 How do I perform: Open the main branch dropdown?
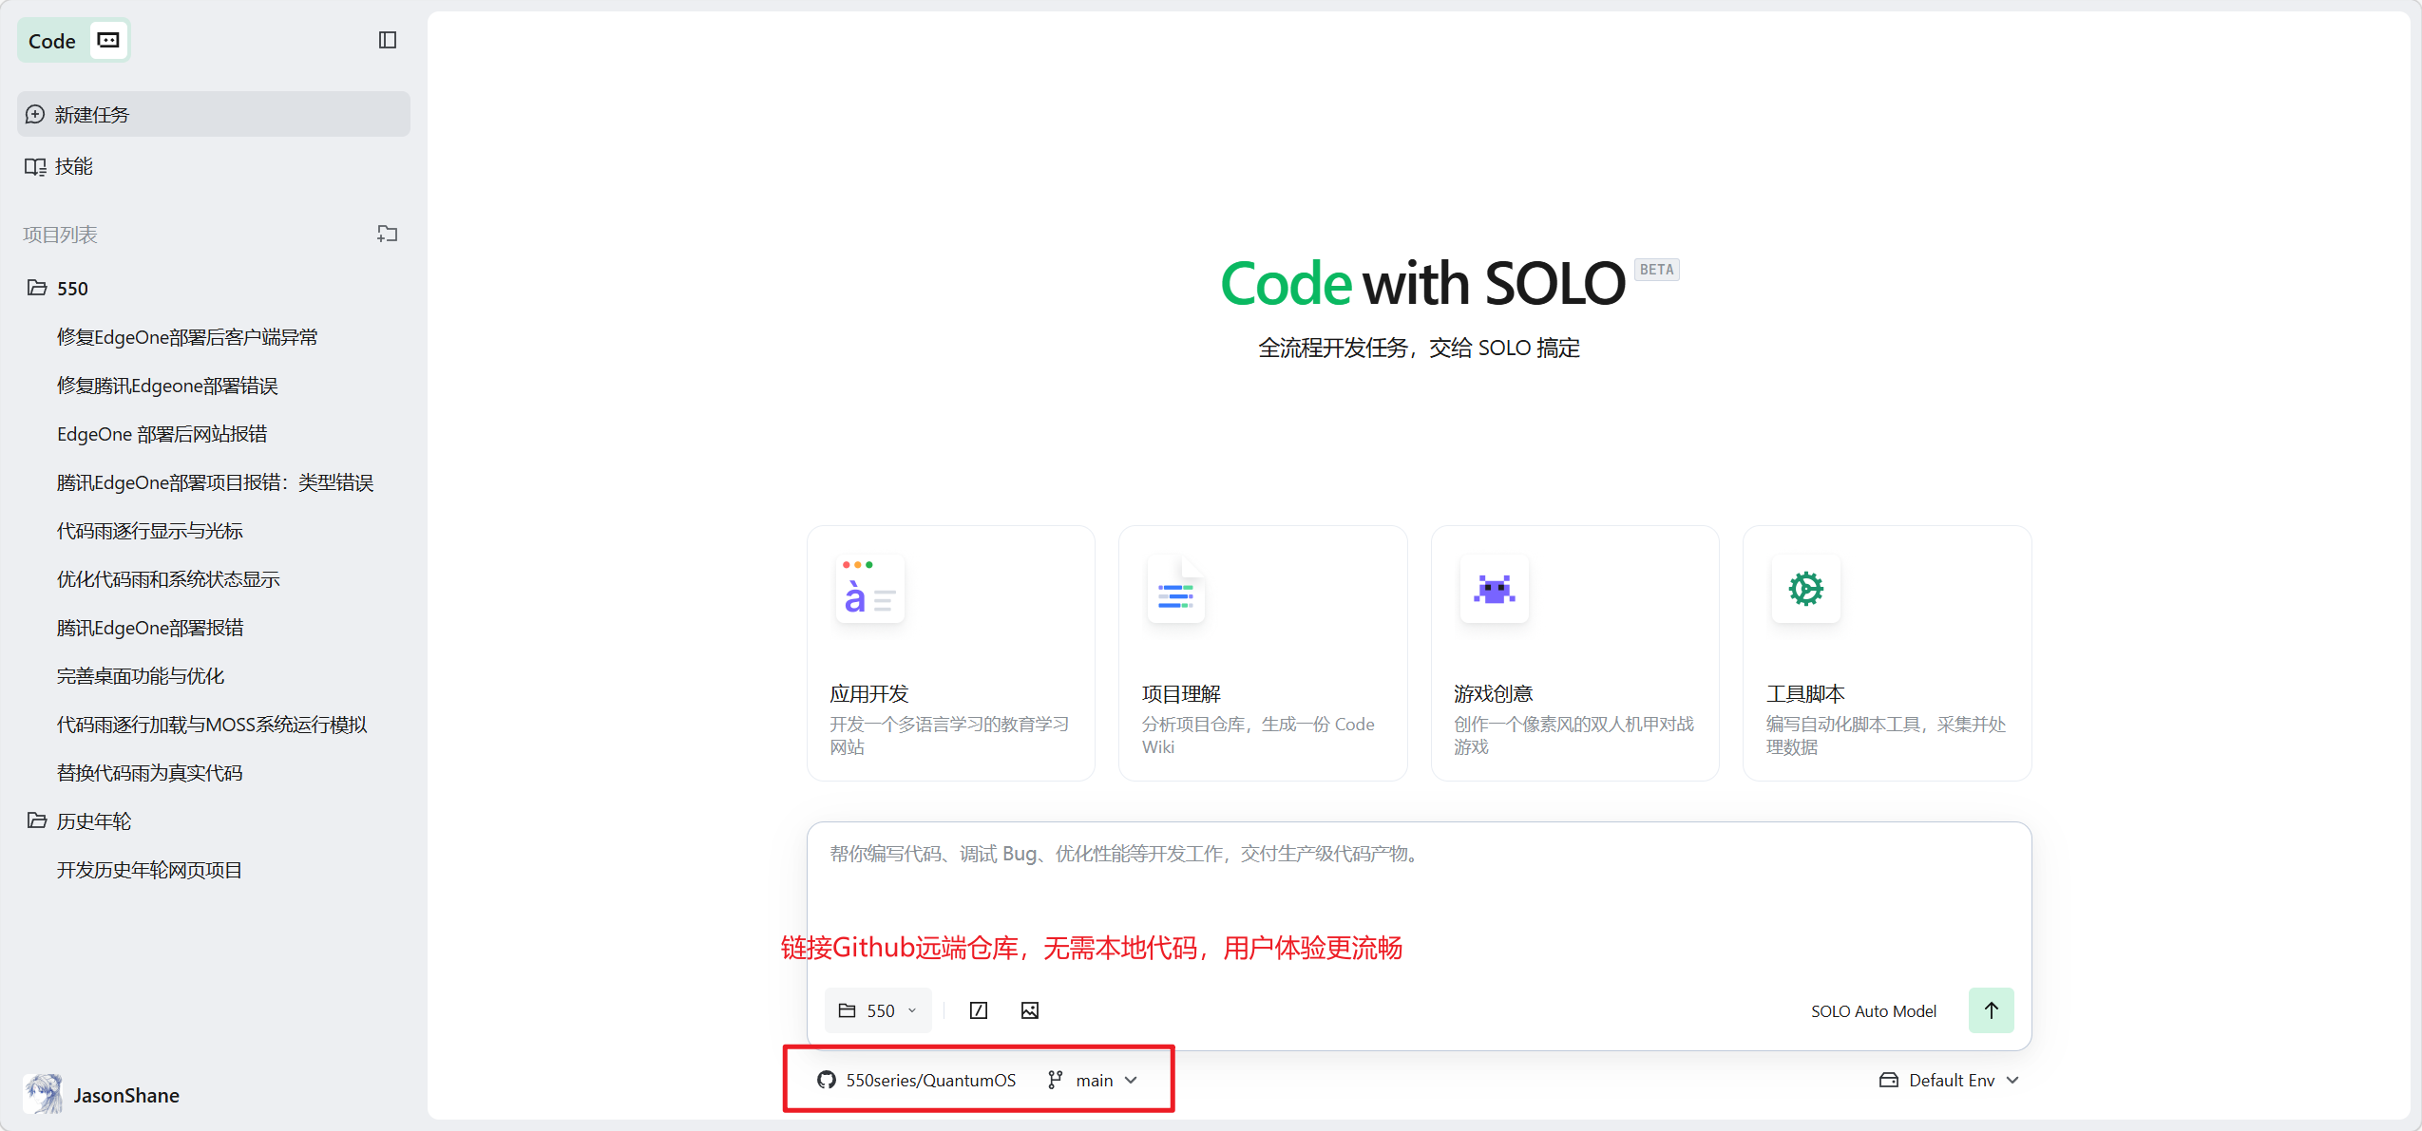click(1093, 1080)
